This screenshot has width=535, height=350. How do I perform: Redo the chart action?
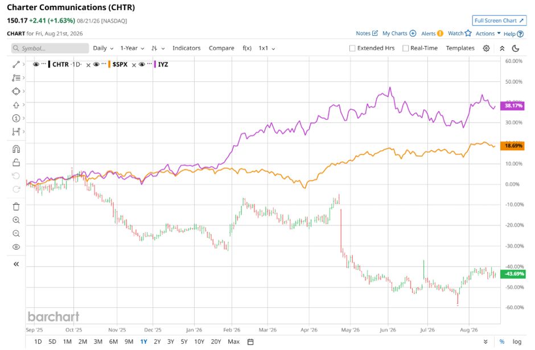point(16,190)
